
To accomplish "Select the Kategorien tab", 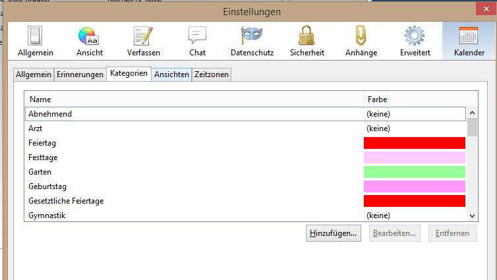I will click(129, 74).
